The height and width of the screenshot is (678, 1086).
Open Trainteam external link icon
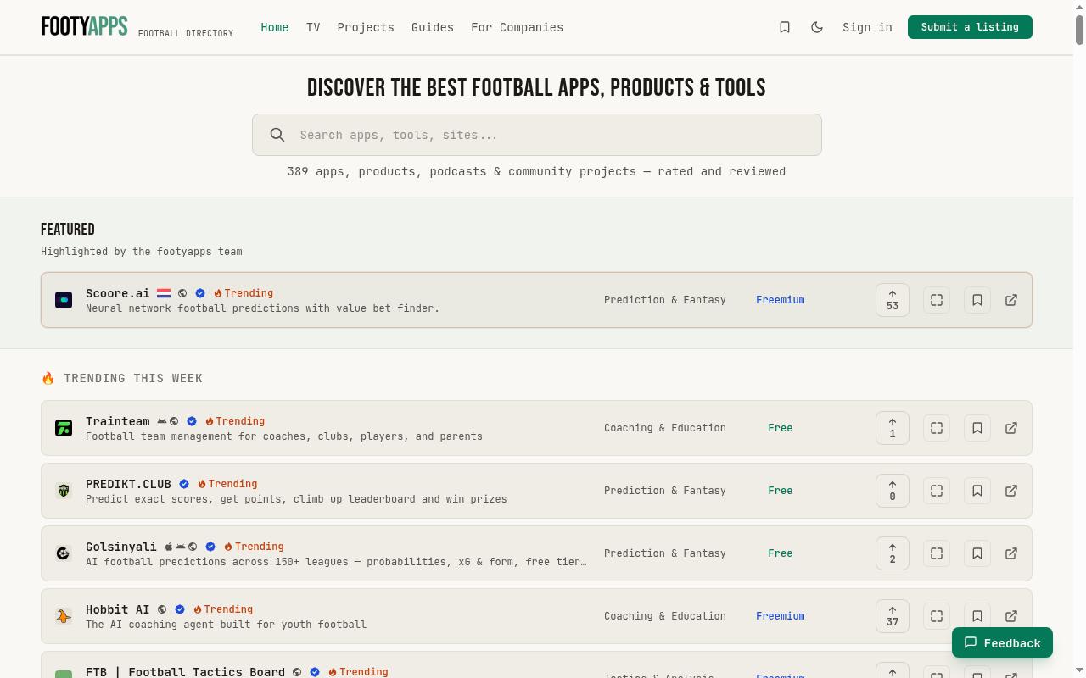pos(1011,428)
